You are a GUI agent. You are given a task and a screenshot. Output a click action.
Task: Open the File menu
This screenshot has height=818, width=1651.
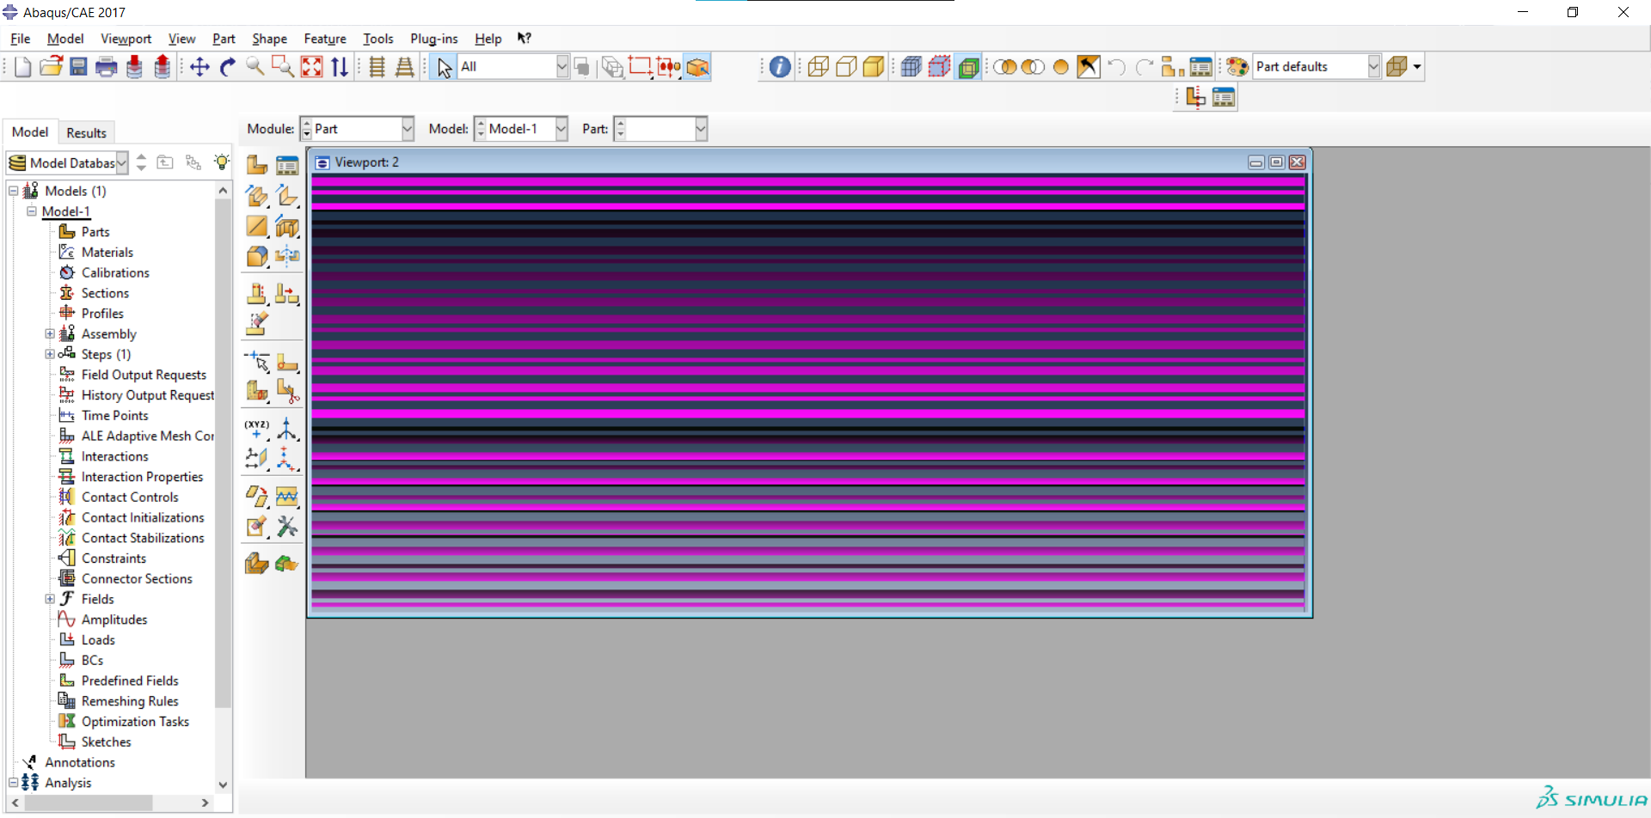[x=20, y=39]
